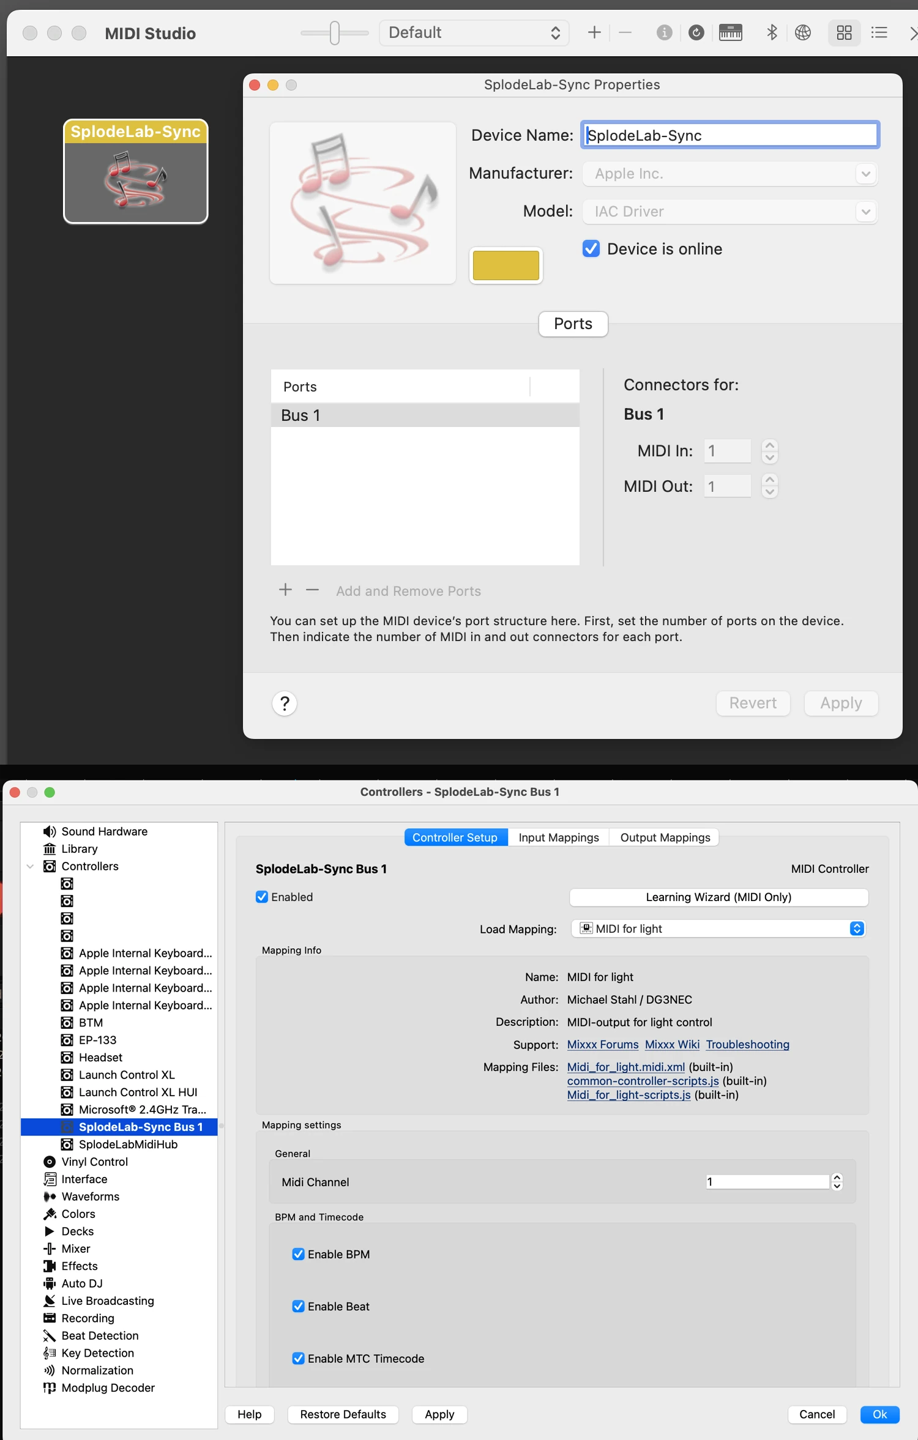The width and height of the screenshot is (918, 1440).
Task: Click the Midi Channel spinbox arrows
Action: [x=837, y=1181]
